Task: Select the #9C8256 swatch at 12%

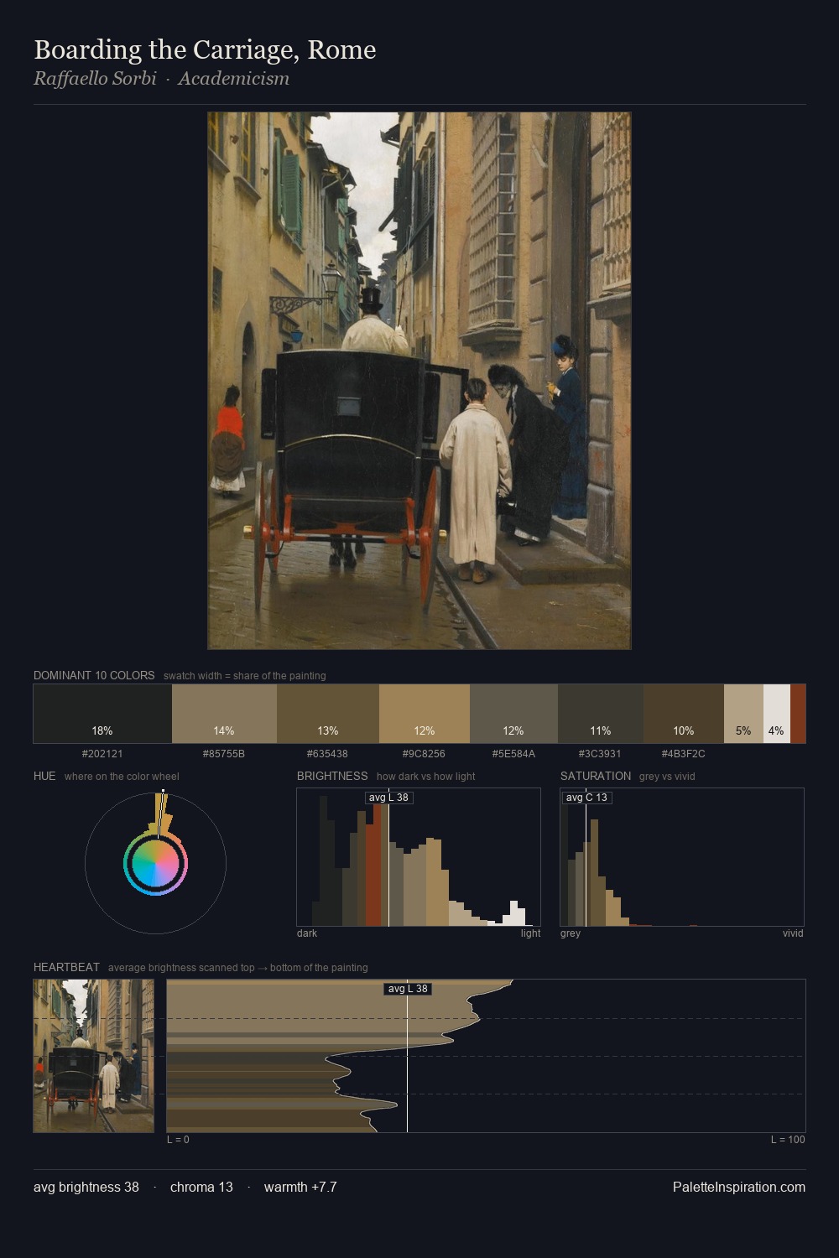Action: (425, 714)
